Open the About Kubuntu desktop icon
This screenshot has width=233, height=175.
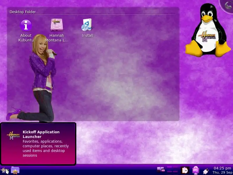pos(26,31)
